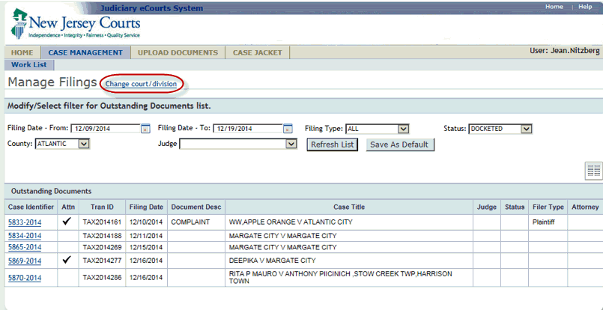The image size is (603, 310).
Task: Open the Judge dropdown list
Action: [292, 144]
